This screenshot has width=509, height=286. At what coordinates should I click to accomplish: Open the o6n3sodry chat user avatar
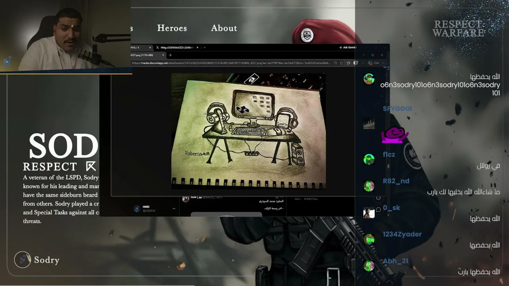coord(369,79)
